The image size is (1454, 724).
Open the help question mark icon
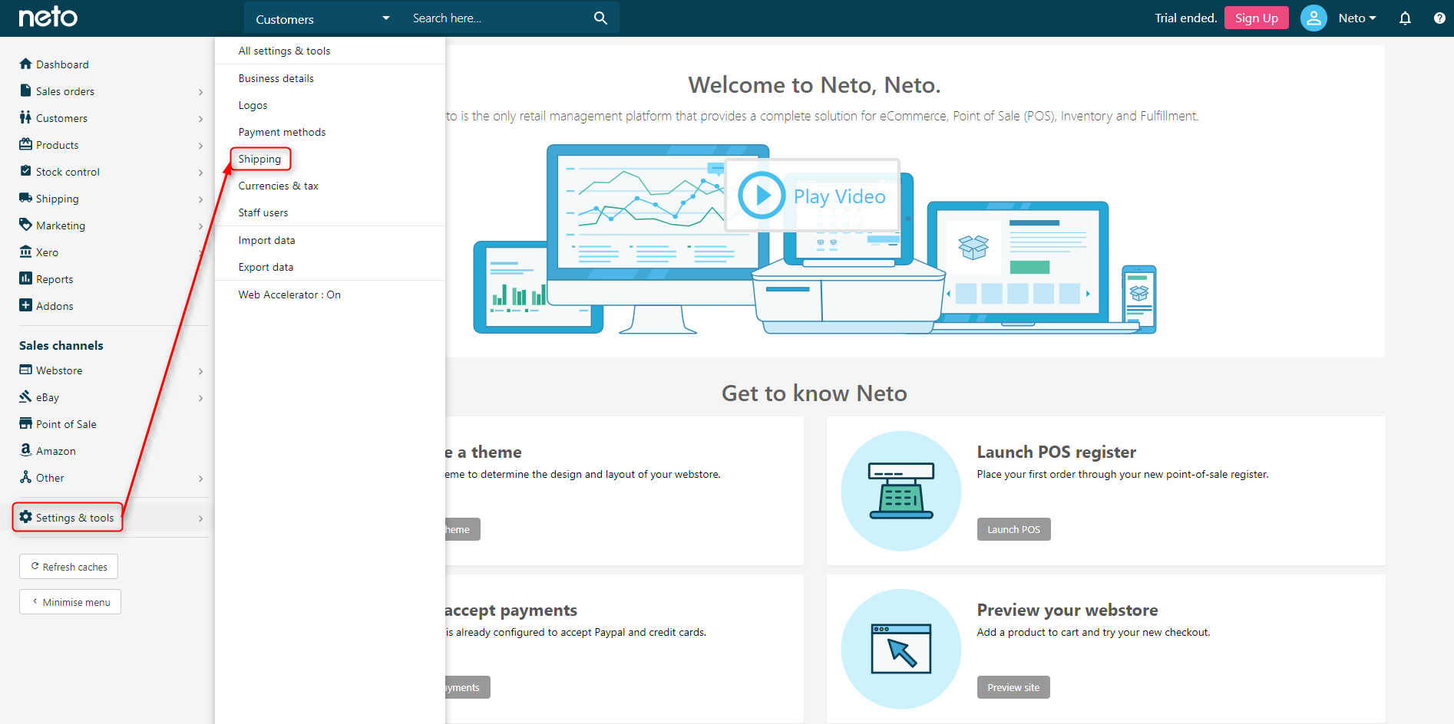[1439, 18]
